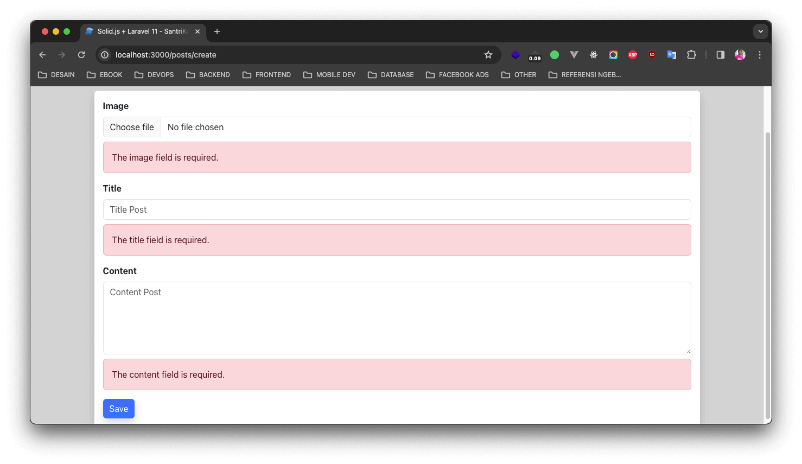
Task: Toggle the browser side panel icon
Action: point(721,55)
